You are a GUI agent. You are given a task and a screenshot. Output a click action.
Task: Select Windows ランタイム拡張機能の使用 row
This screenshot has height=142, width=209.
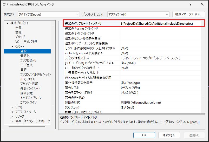[132, 78]
